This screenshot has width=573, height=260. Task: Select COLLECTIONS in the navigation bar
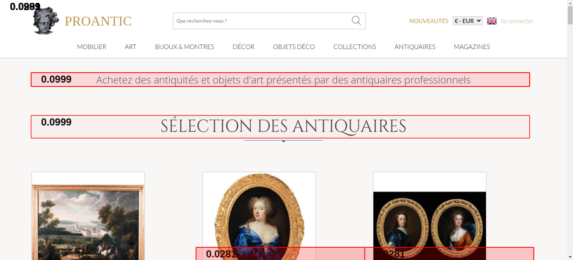354,47
